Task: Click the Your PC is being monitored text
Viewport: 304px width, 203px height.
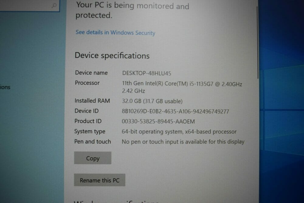Action: tap(133, 10)
